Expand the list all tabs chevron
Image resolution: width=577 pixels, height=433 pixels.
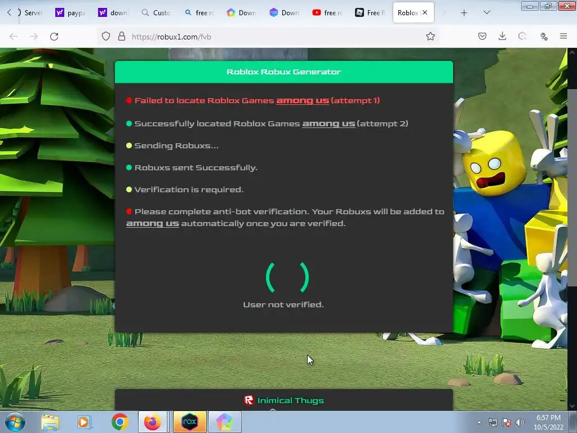(486, 12)
